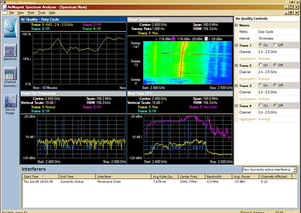Turn Trace 2 On radio button
301x213 pixels.
tap(260, 65)
